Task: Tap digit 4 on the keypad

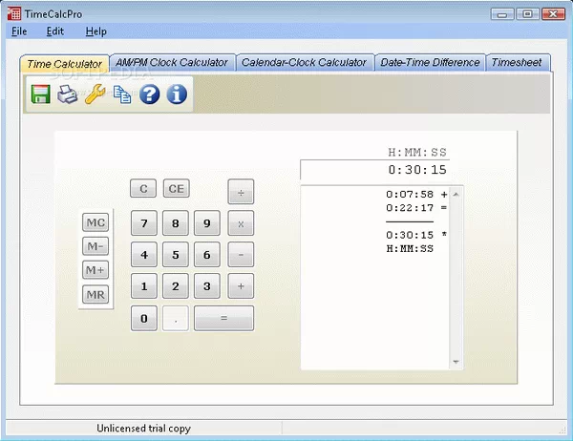Action: click(x=144, y=254)
